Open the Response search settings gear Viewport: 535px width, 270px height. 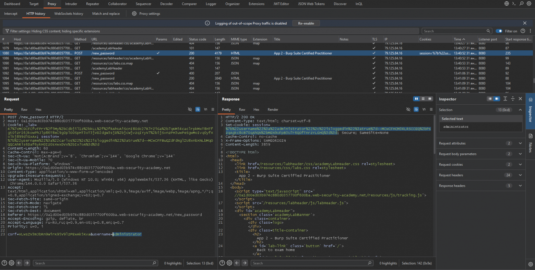click(x=229, y=263)
